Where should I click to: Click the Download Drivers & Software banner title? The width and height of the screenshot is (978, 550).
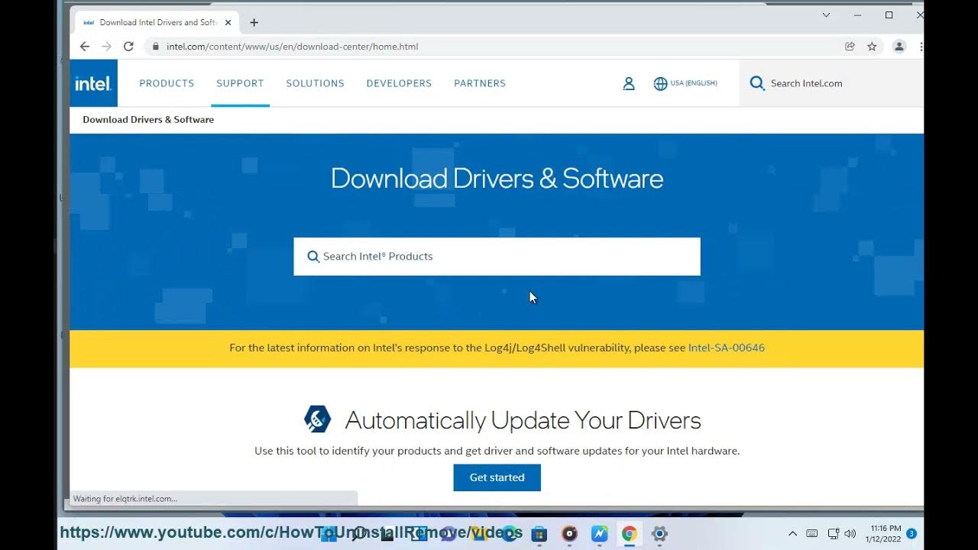point(497,178)
